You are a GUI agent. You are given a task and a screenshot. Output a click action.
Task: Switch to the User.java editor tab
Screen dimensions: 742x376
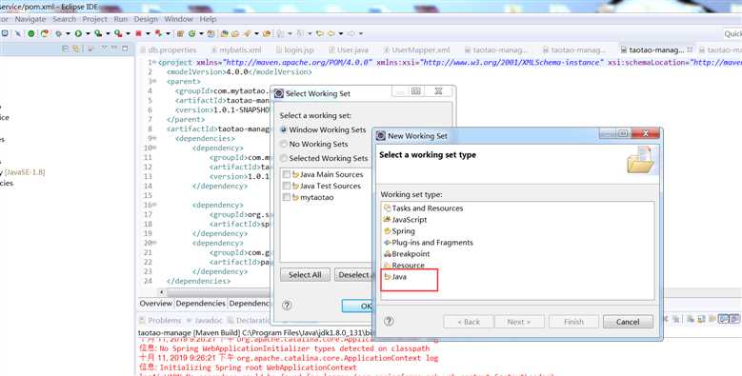(x=349, y=49)
